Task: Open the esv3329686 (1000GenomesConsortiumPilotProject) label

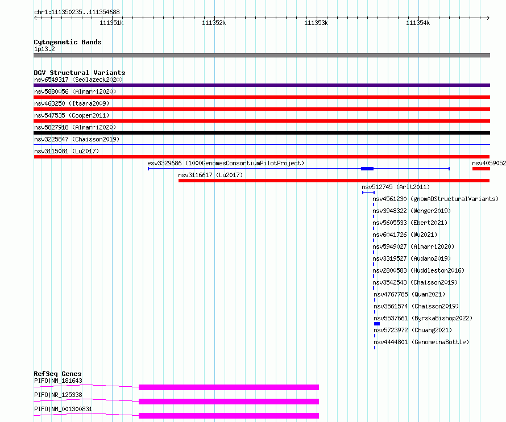Action: click(226, 163)
